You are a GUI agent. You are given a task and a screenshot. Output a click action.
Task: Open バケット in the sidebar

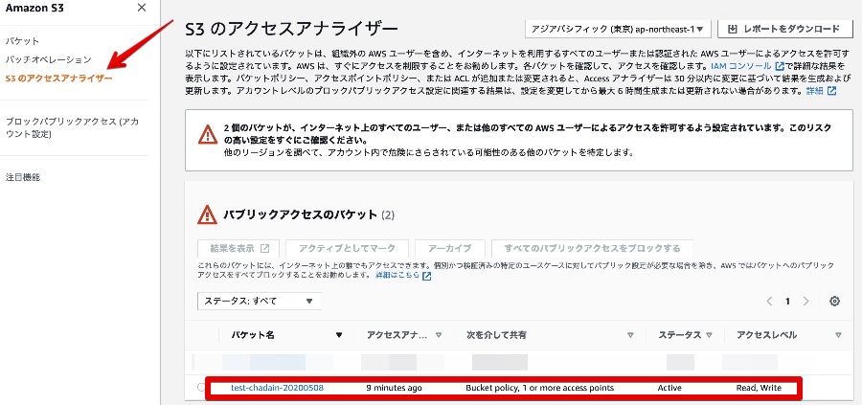[23, 41]
